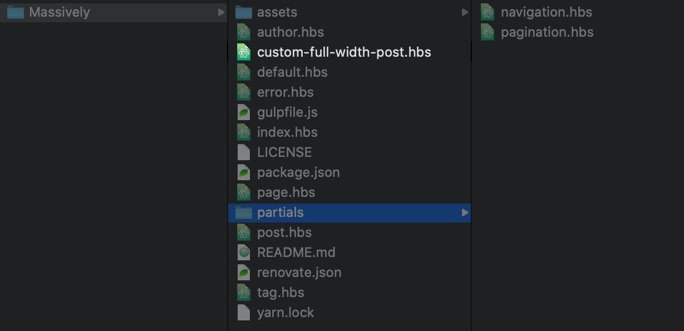
Task: Click the Massively folder icon
Action: tap(15, 12)
